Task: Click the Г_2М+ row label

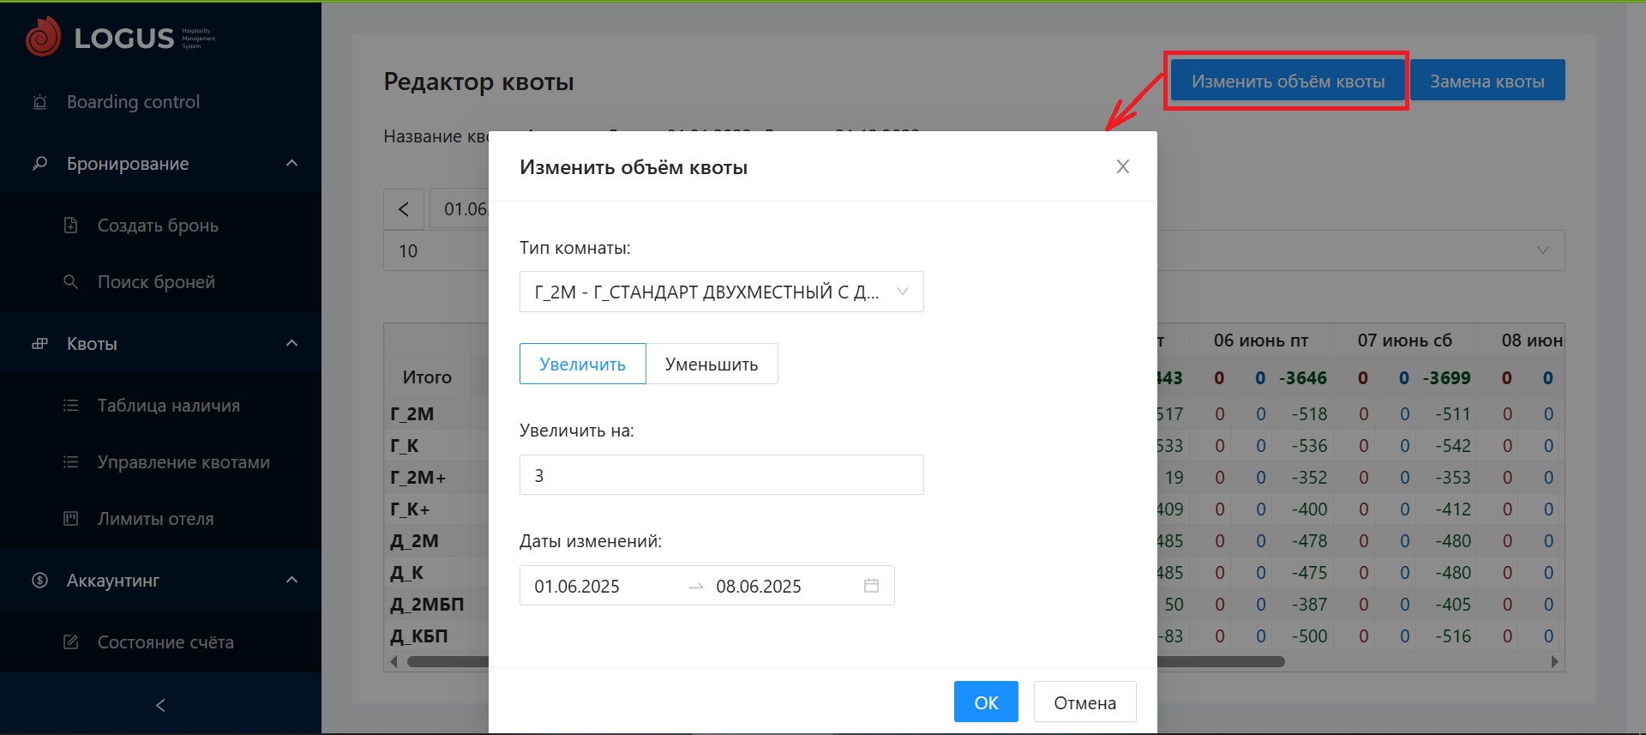Action: click(418, 477)
